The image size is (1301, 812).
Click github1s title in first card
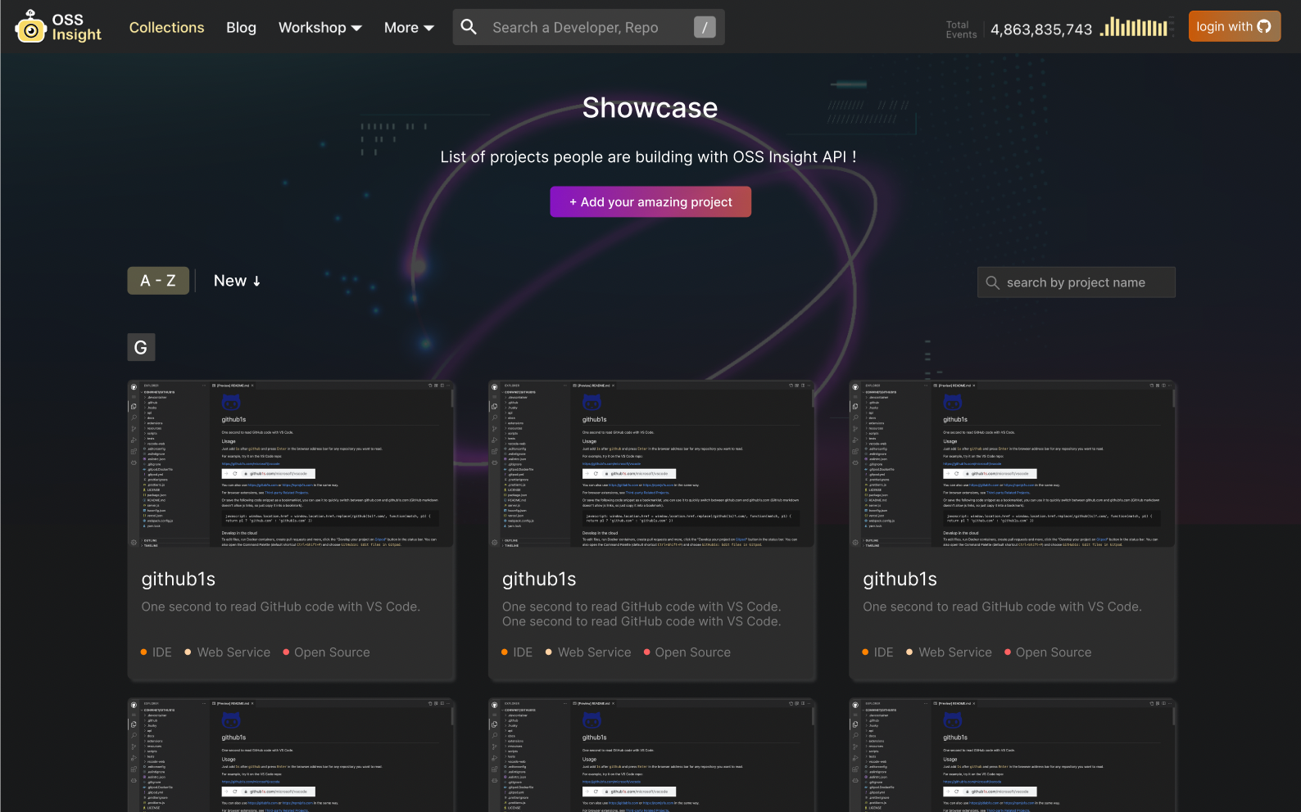click(x=179, y=579)
